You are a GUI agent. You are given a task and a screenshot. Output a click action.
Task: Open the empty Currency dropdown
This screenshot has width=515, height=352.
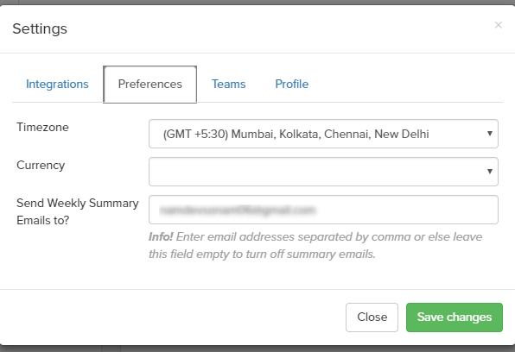click(x=323, y=172)
